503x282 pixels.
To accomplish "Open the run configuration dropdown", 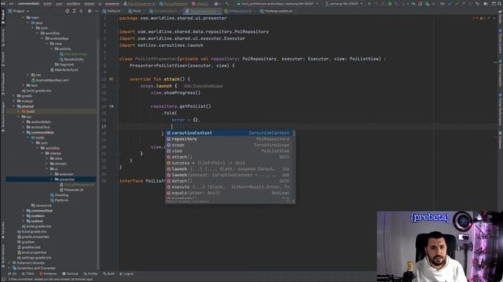I will pos(277,3).
